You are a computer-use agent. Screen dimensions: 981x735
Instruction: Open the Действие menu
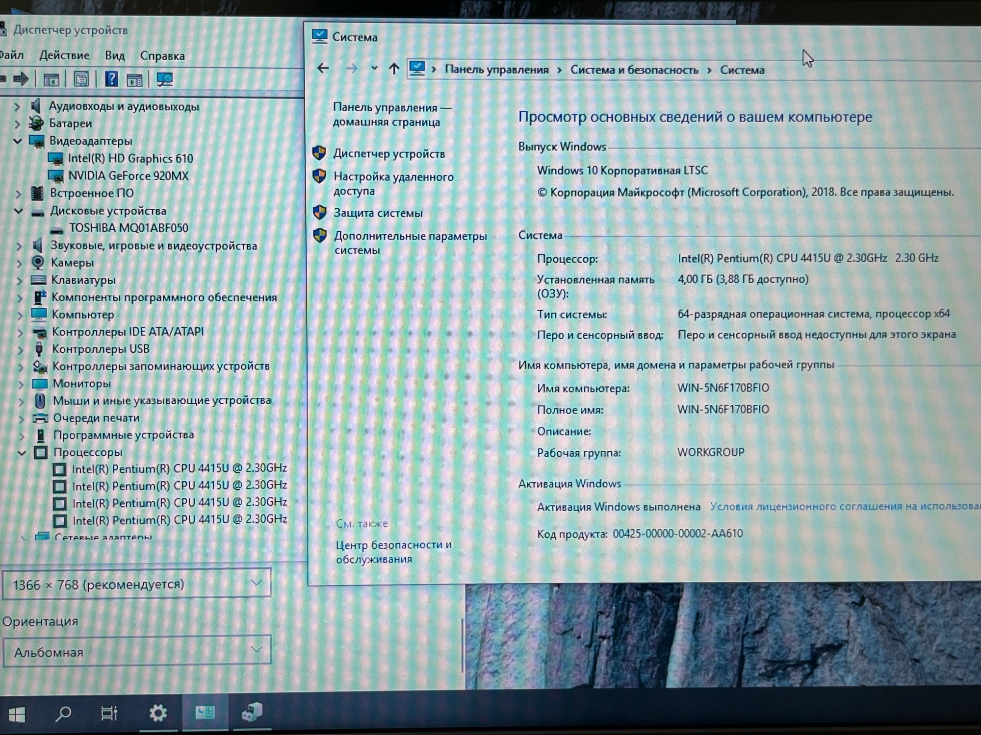pos(64,55)
